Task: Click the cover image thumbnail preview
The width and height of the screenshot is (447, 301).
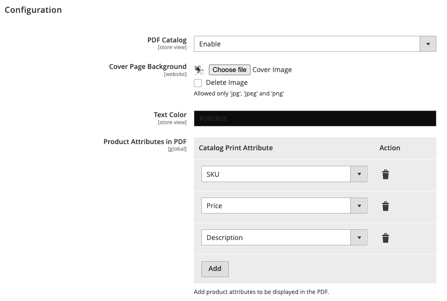Action: 199,70
